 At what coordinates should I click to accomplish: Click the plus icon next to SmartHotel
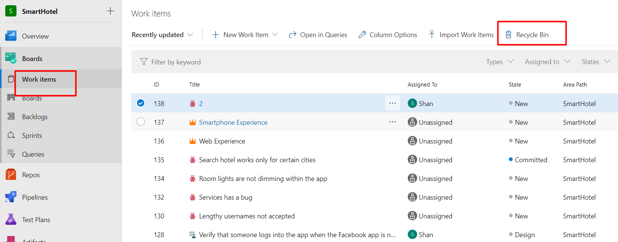click(x=110, y=11)
